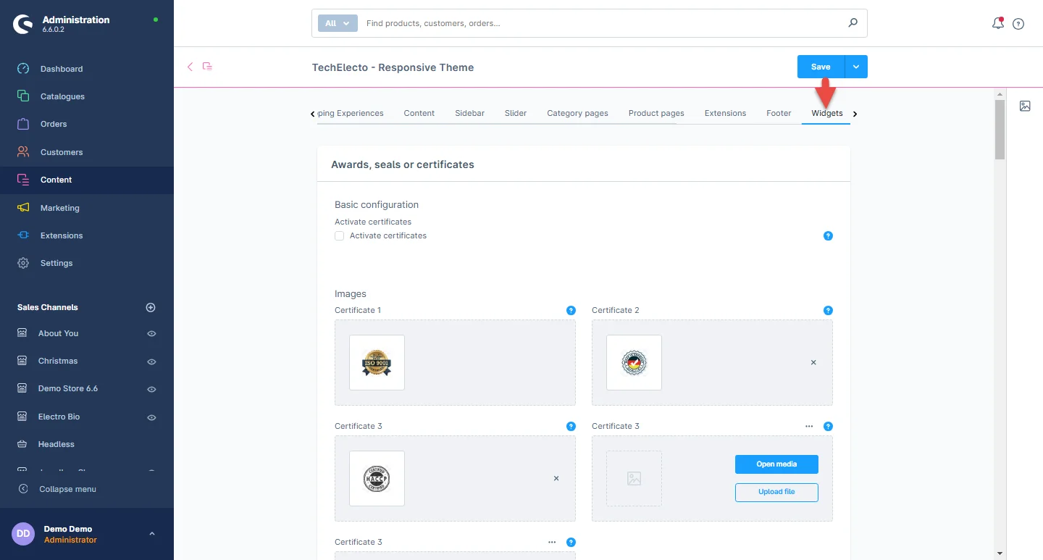
Task: Open the notifications bell icon
Action: click(997, 23)
